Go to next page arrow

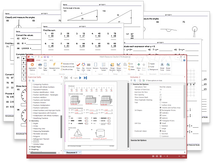pyautogui.click(x=80, y=78)
